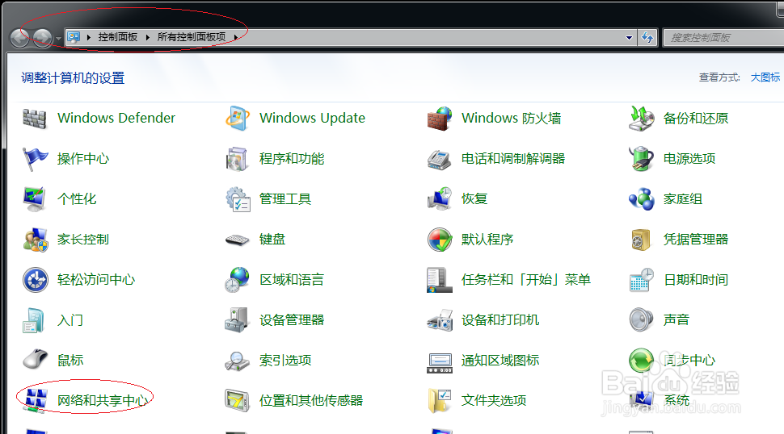Click the 所有控制面板项 breadcrumb segment

pos(192,37)
